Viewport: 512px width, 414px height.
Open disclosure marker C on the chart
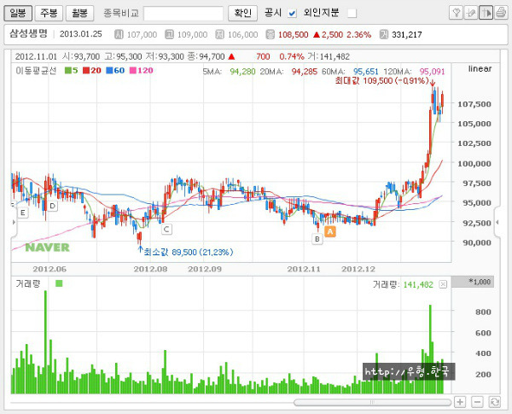click(x=166, y=229)
